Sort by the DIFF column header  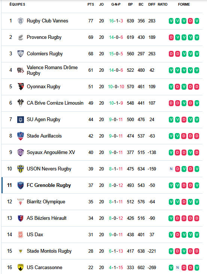152,4
